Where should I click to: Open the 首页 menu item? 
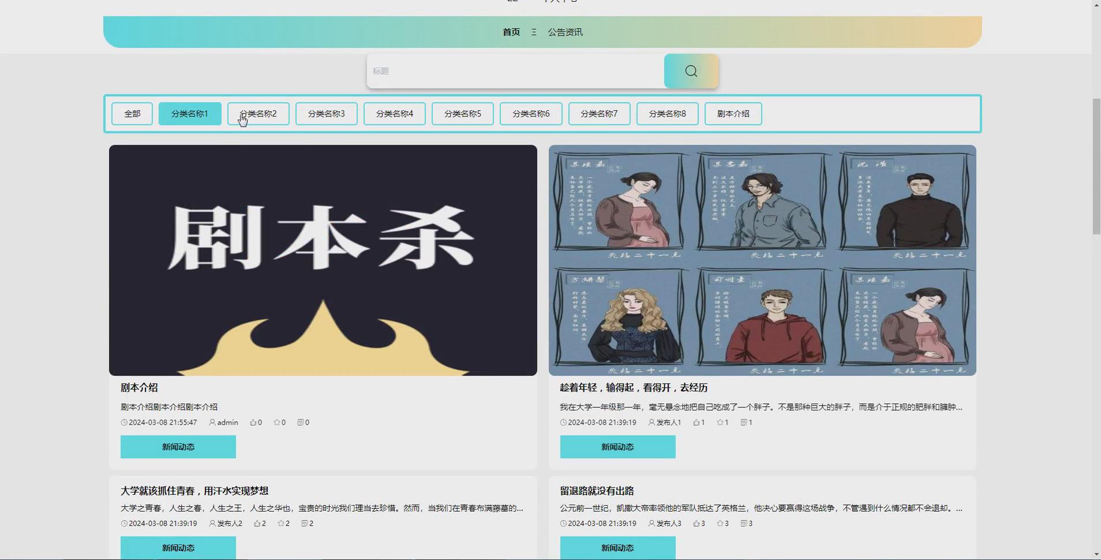(510, 32)
